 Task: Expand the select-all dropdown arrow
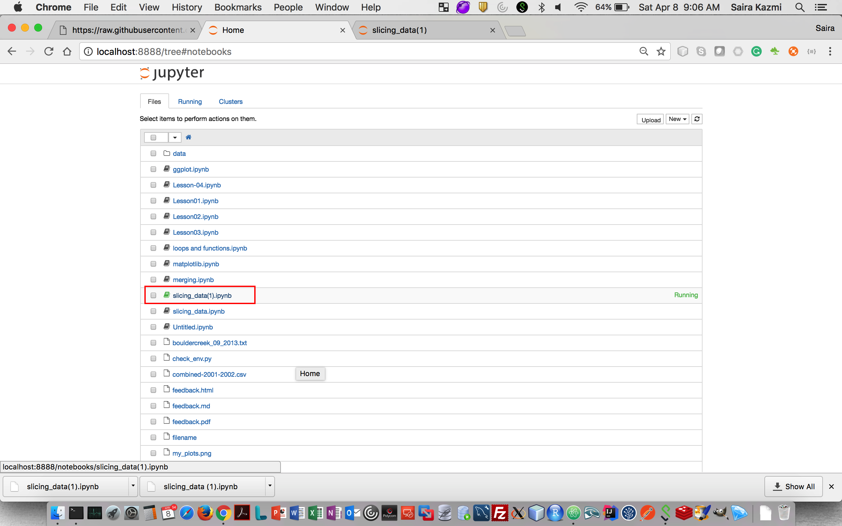[x=175, y=137]
